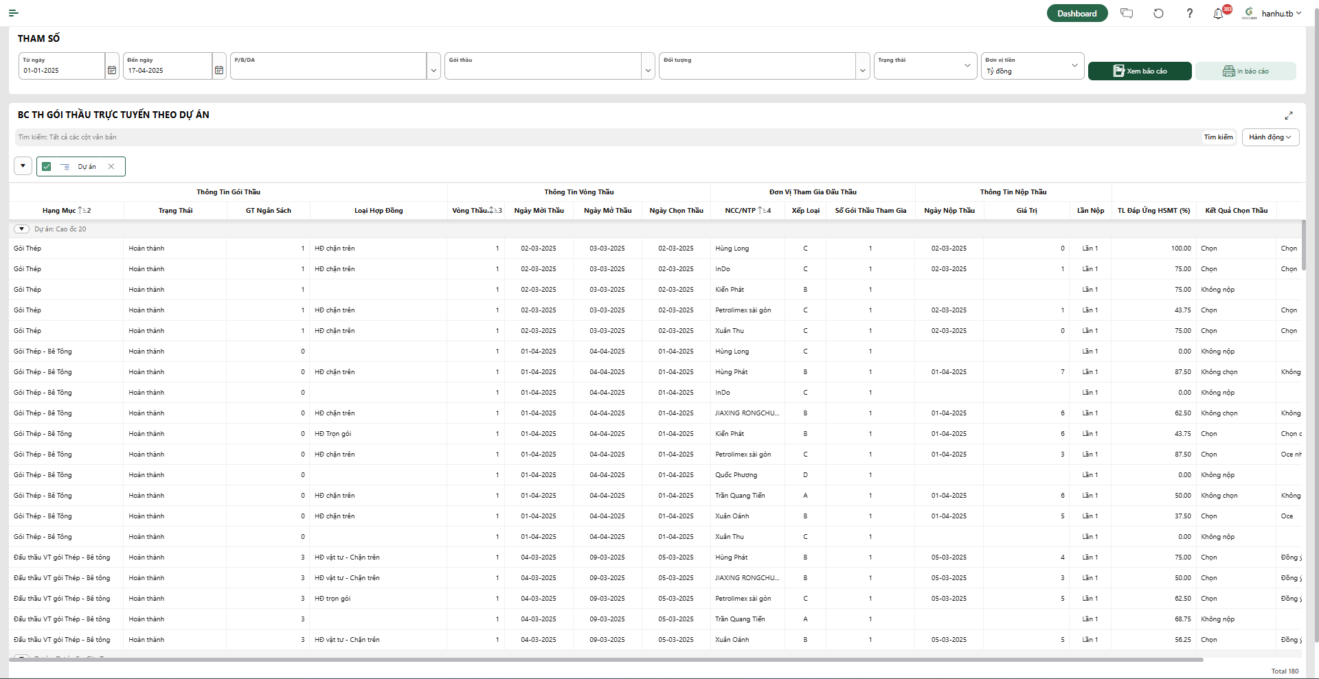The height and width of the screenshot is (679, 1319).
Task: Open hanhu.tb user account dropdown
Action: 1282,13
